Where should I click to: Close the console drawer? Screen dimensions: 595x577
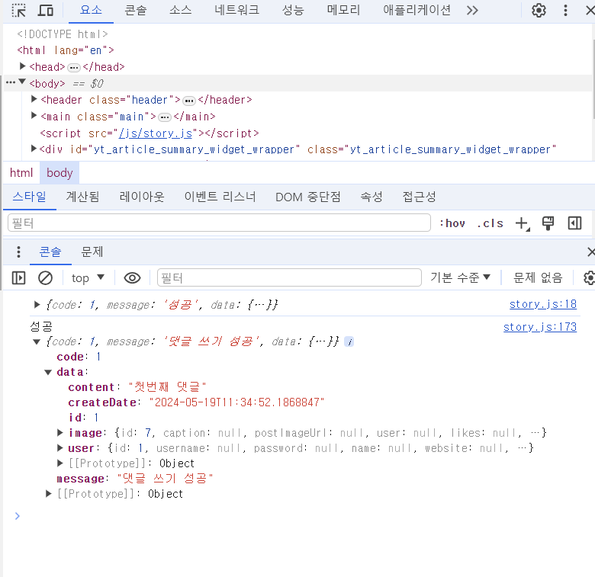coord(591,252)
